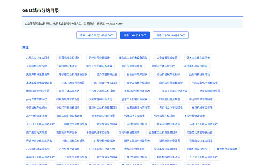Select 来广营立体车库回收 link
265x165 pixels.
pos(106,83)
